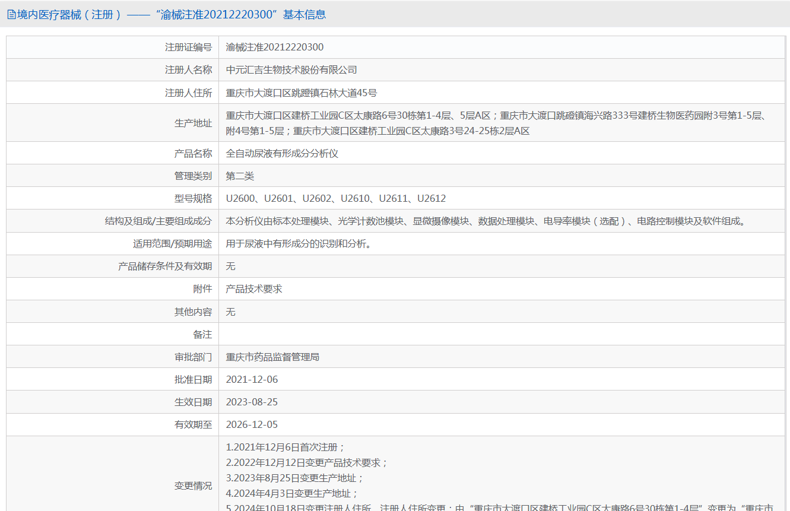Select product name 全自动尿液有形成分分析仪
The width and height of the screenshot is (790, 511).
tap(282, 153)
